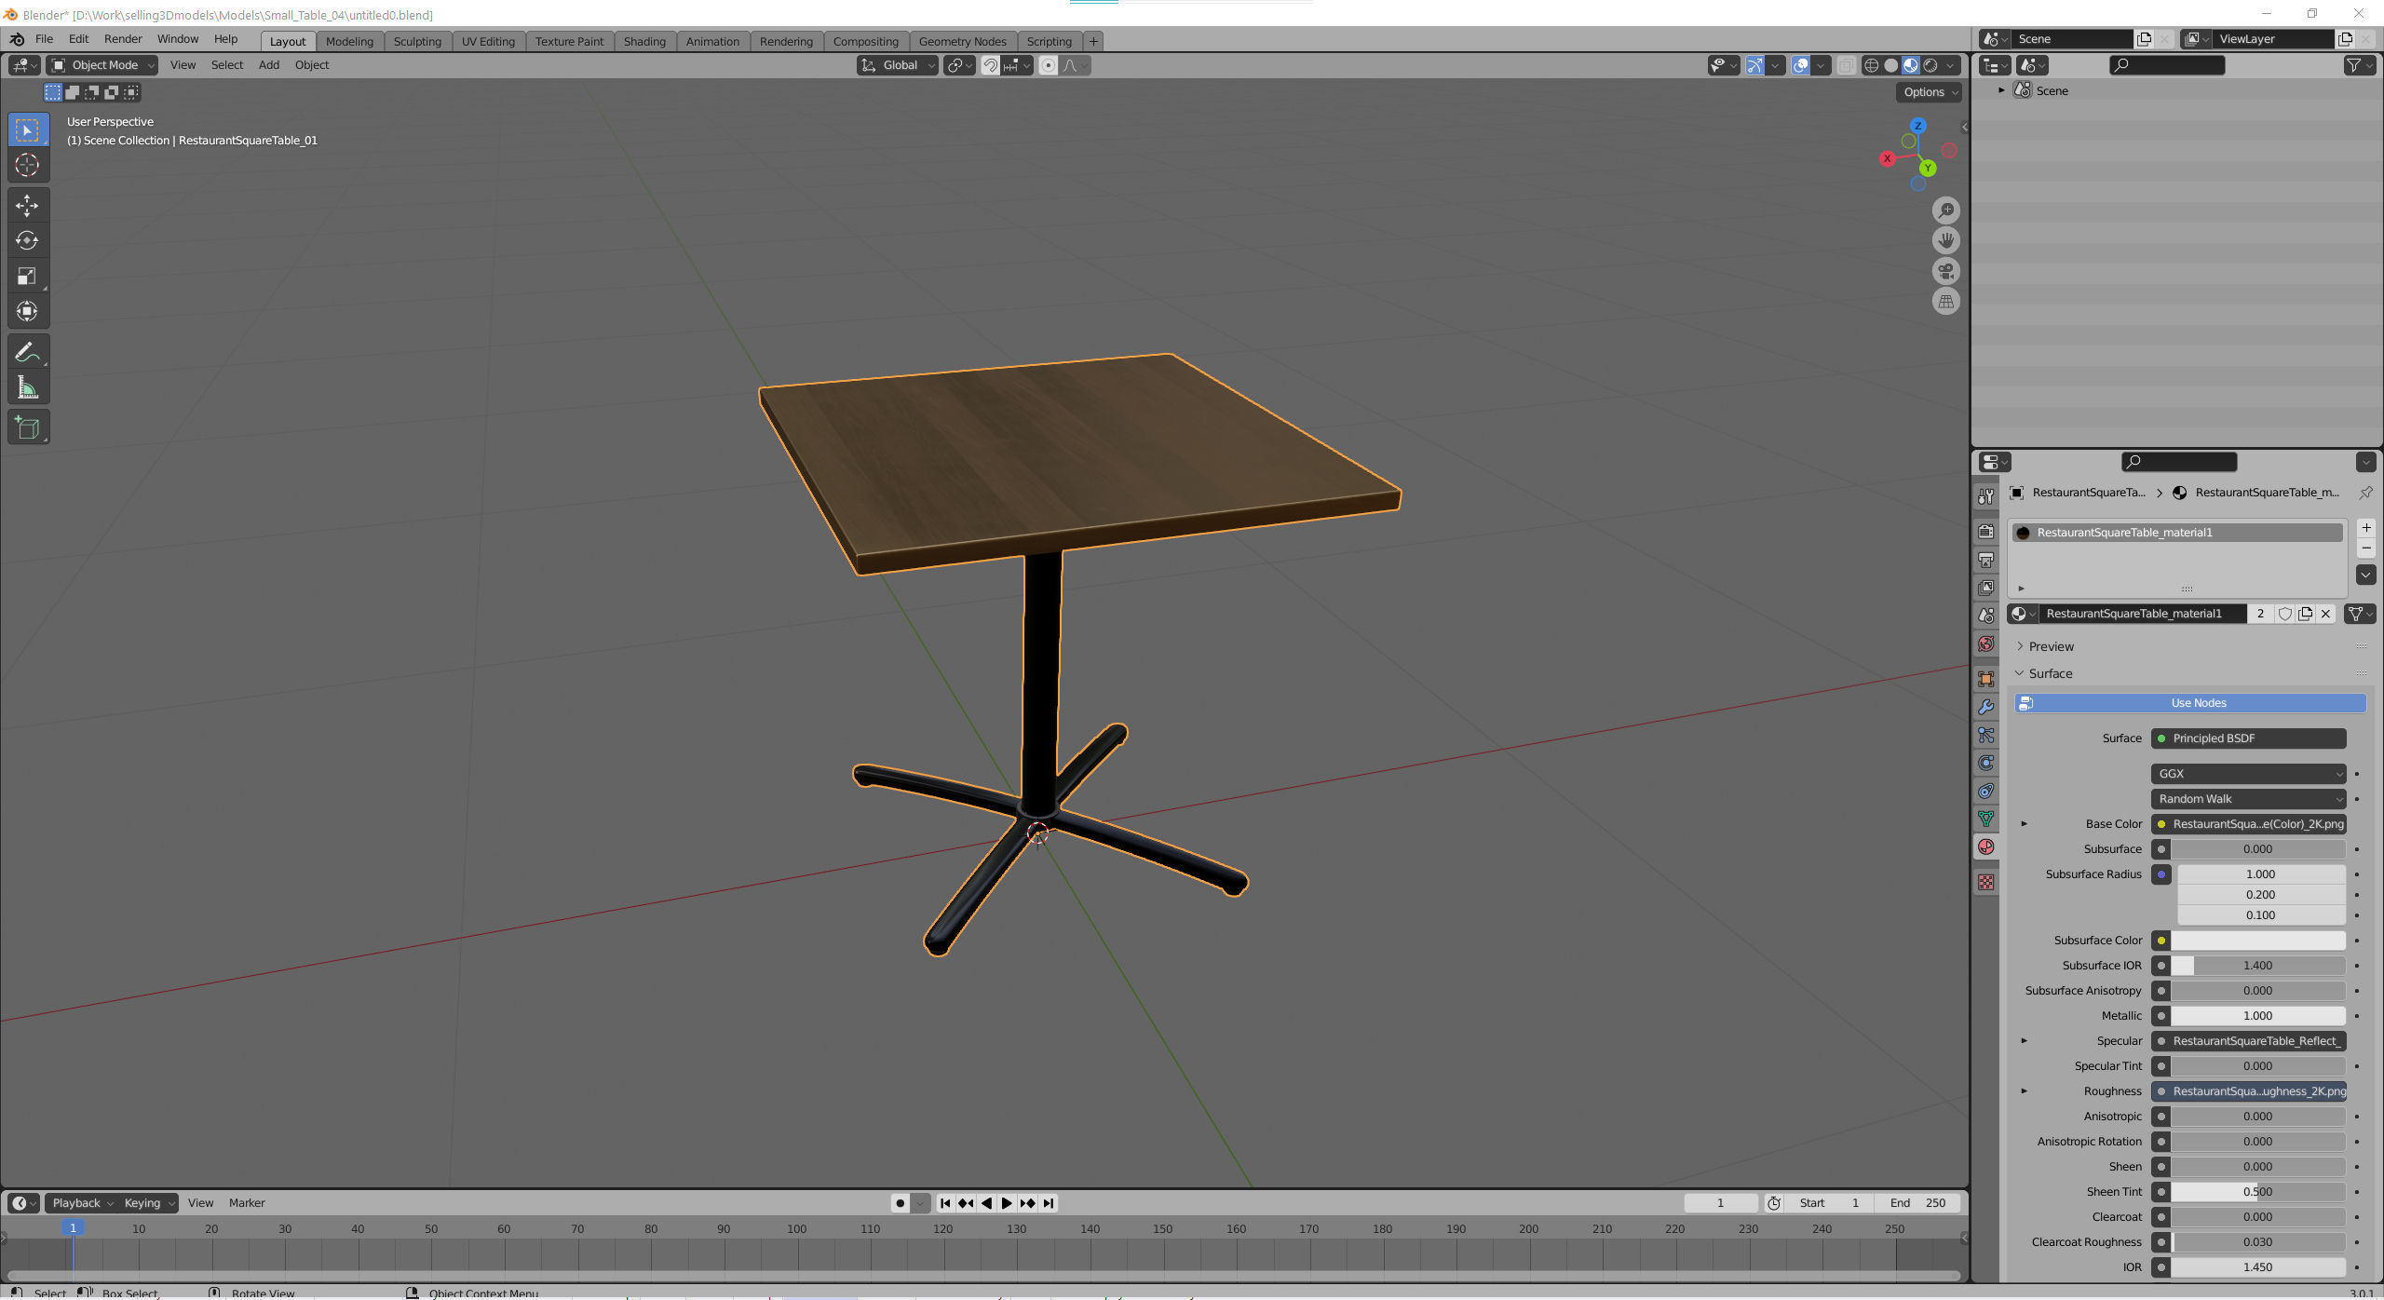The width and height of the screenshot is (2384, 1300).
Task: Toggle Show Gizmo button
Action: point(1754,65)
